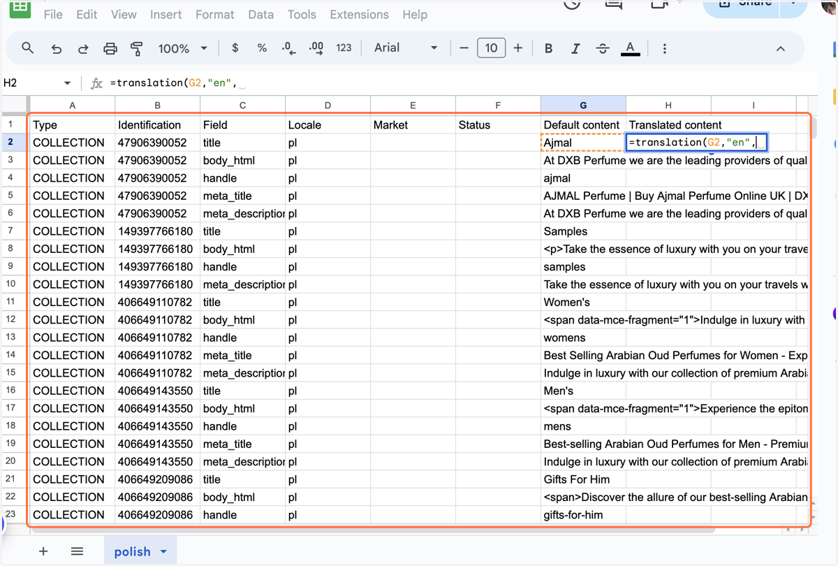Image resolution: width=838 pixels, height=566 pixels.
Task: Open more number formats 123 button
Action: 344,48
